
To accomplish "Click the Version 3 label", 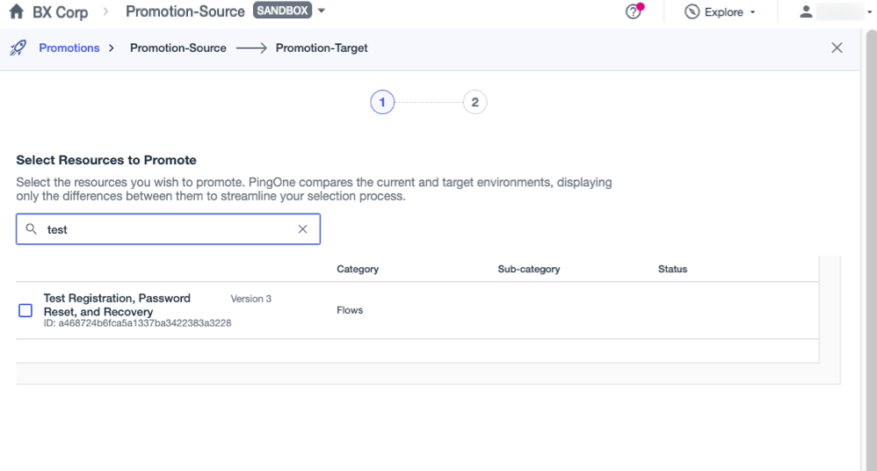I will point(251,299).
